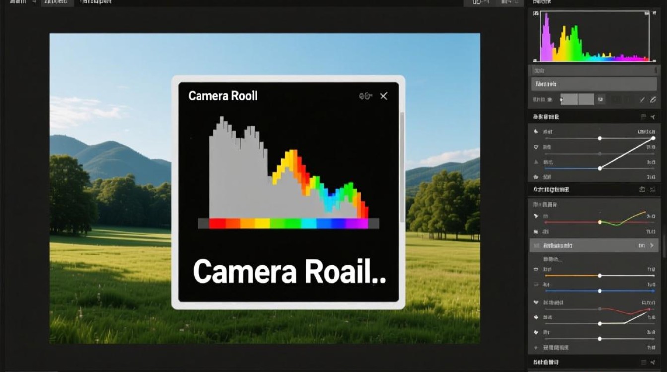Screen dimensions: 667x372
Task: Toggle the square icon in the bottom section header
Action: (x=644, y=363)
